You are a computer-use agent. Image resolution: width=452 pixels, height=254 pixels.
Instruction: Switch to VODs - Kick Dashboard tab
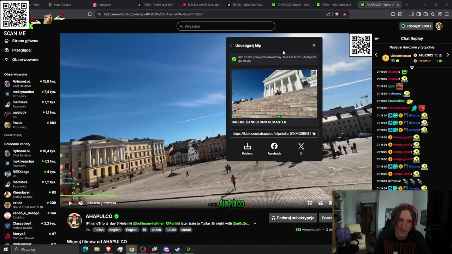coord(334,5)
